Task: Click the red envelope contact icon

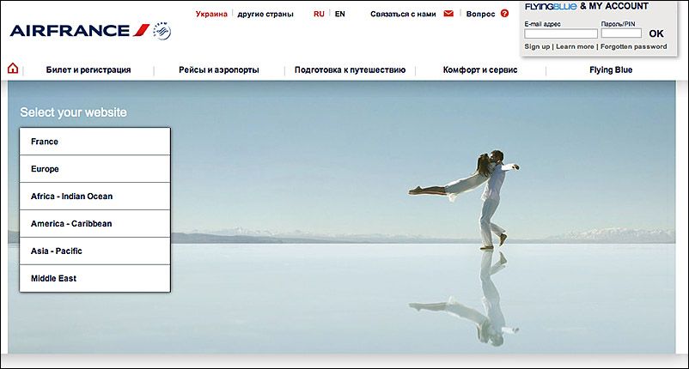Action: (x=448, y=14)
